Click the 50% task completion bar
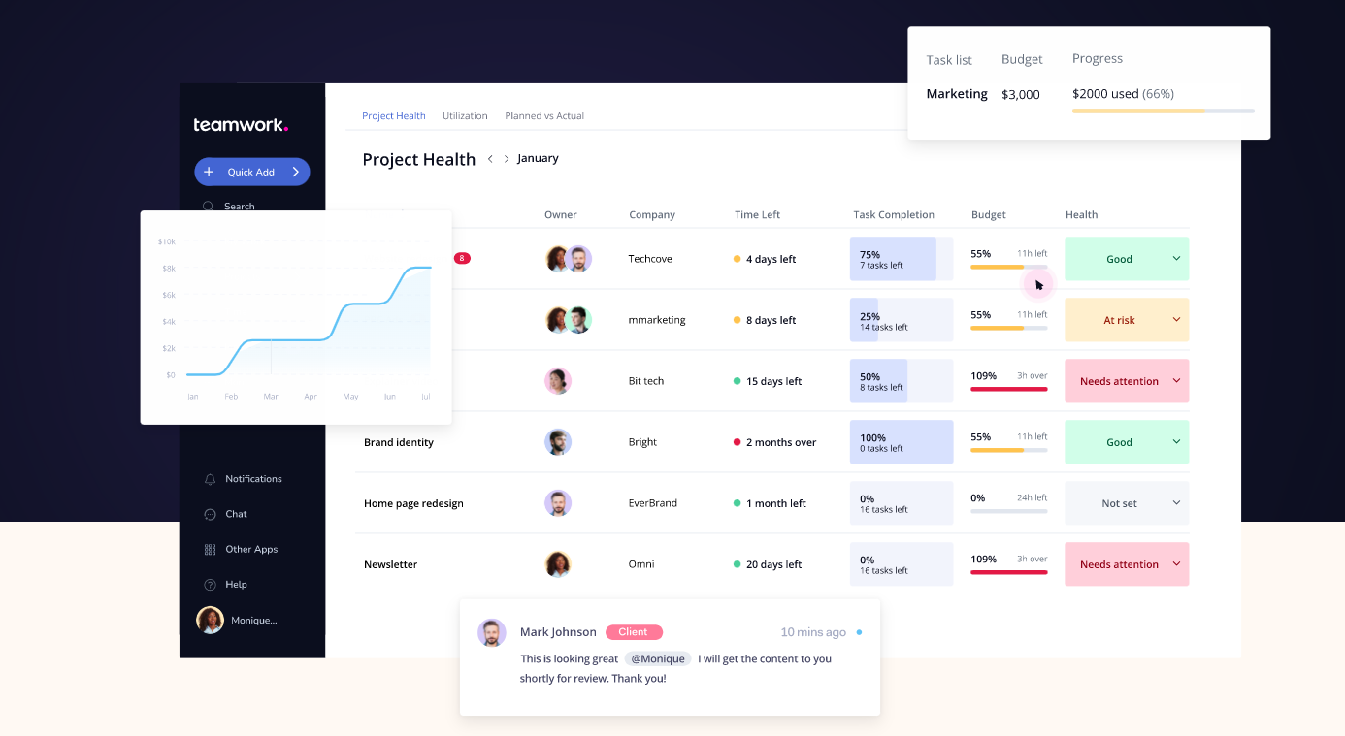 pos(902,381)
